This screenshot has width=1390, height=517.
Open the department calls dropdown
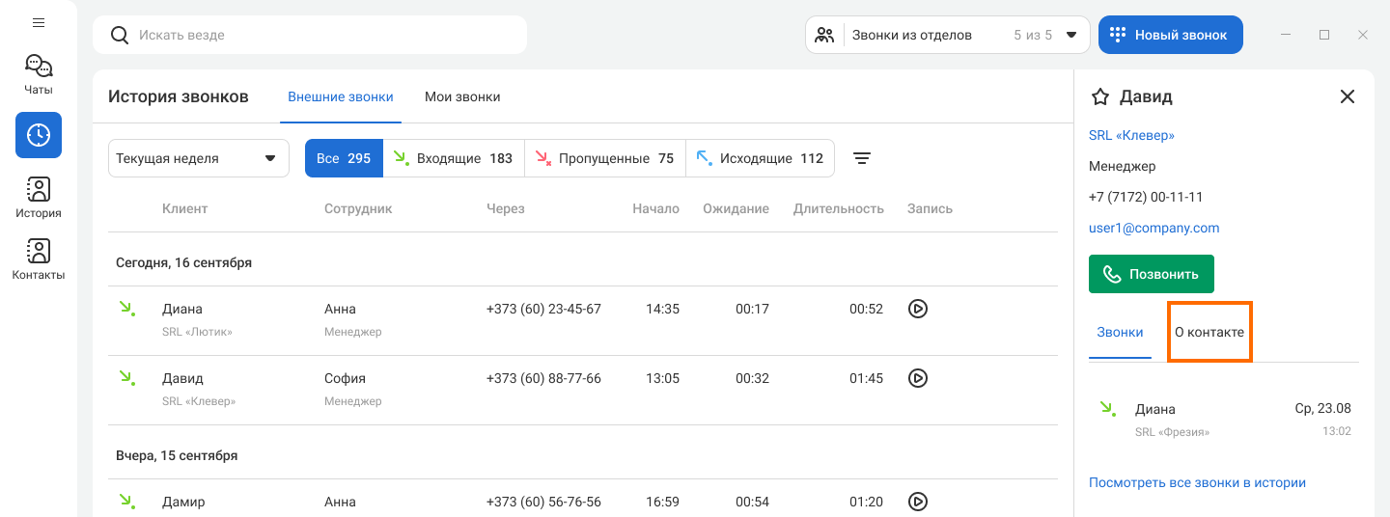click(948, 35)
